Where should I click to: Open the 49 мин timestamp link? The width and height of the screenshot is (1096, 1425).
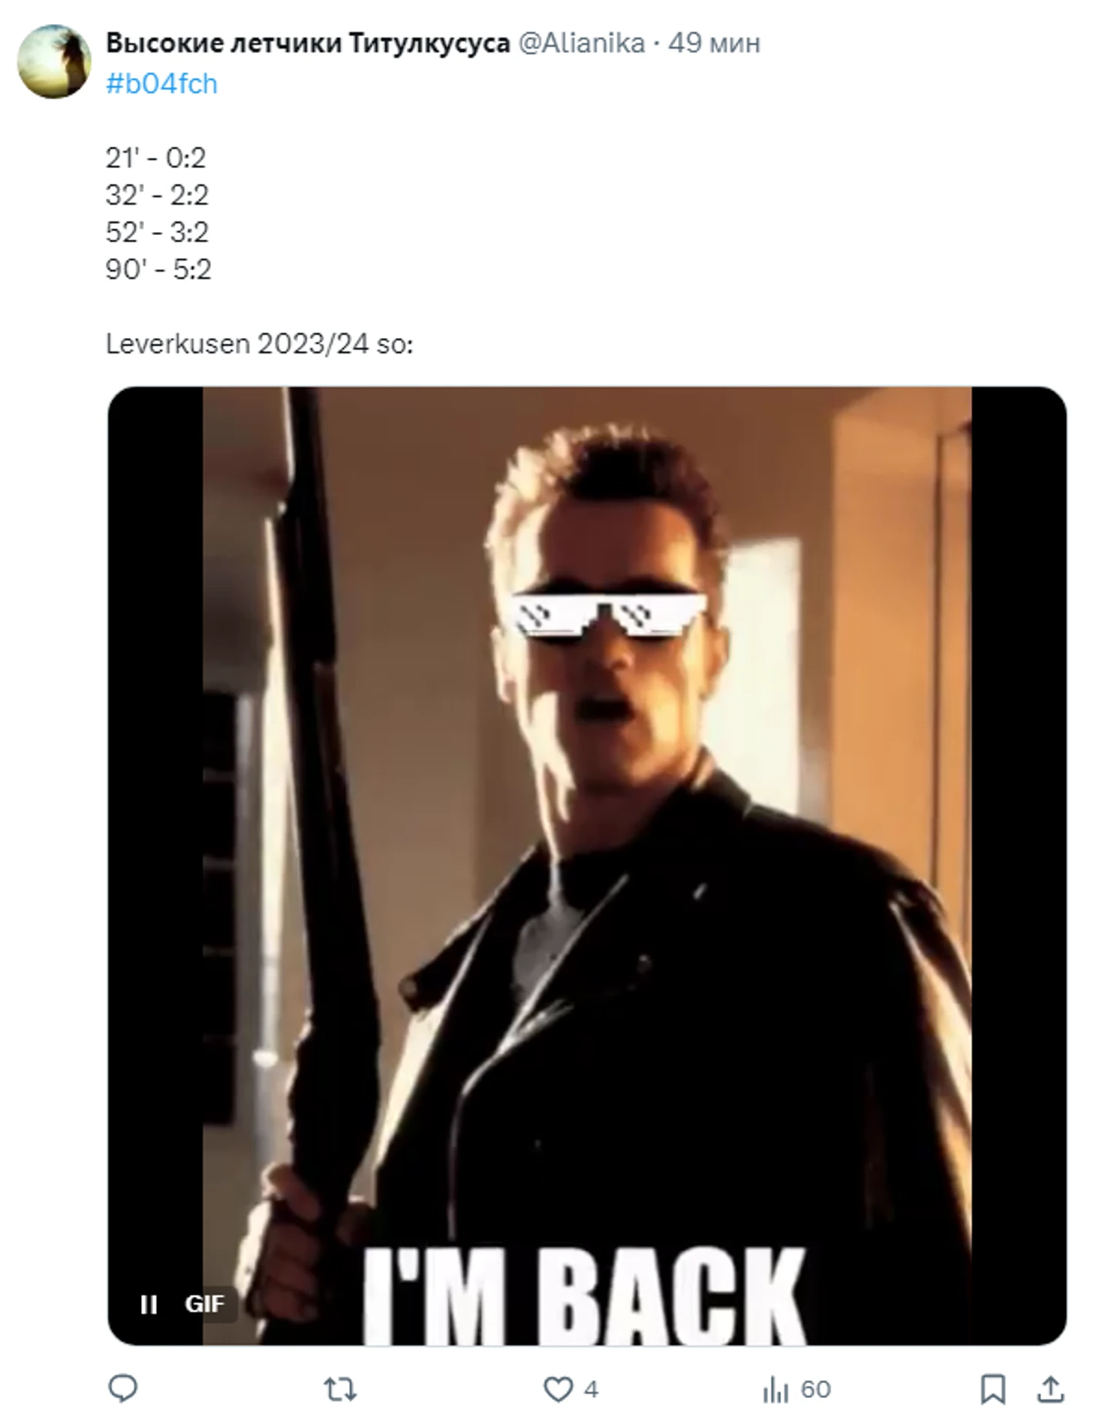pos(714,43)
